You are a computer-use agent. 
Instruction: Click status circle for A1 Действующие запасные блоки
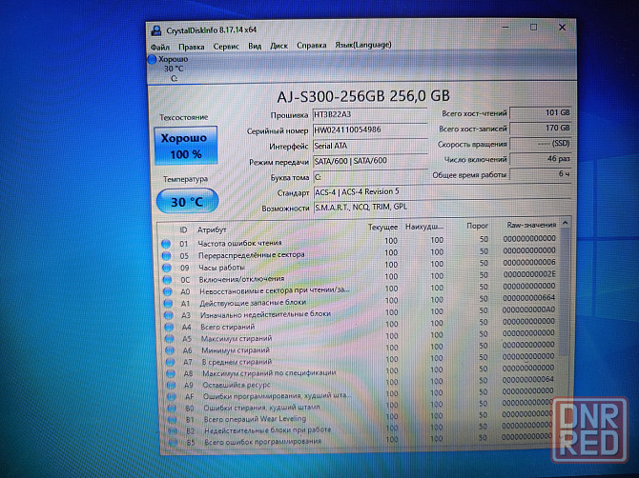(168, 304)
